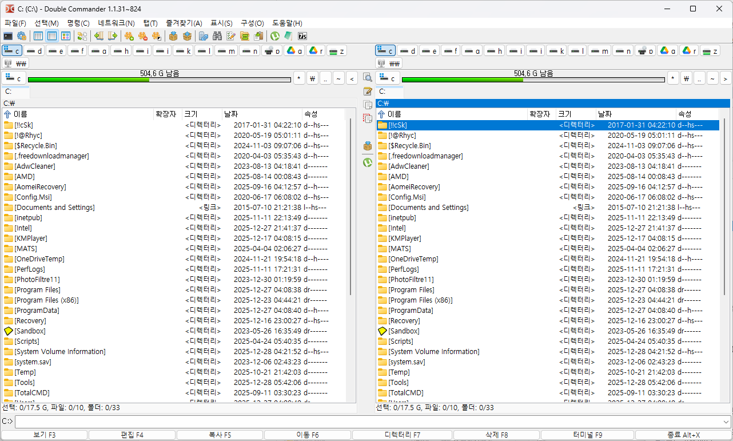Click the command line input field
733x441 pixels.
tap(368, 422)
